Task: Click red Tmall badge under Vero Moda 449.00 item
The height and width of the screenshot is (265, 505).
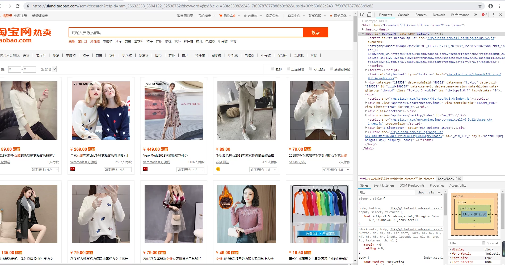Action: [145, 169]
